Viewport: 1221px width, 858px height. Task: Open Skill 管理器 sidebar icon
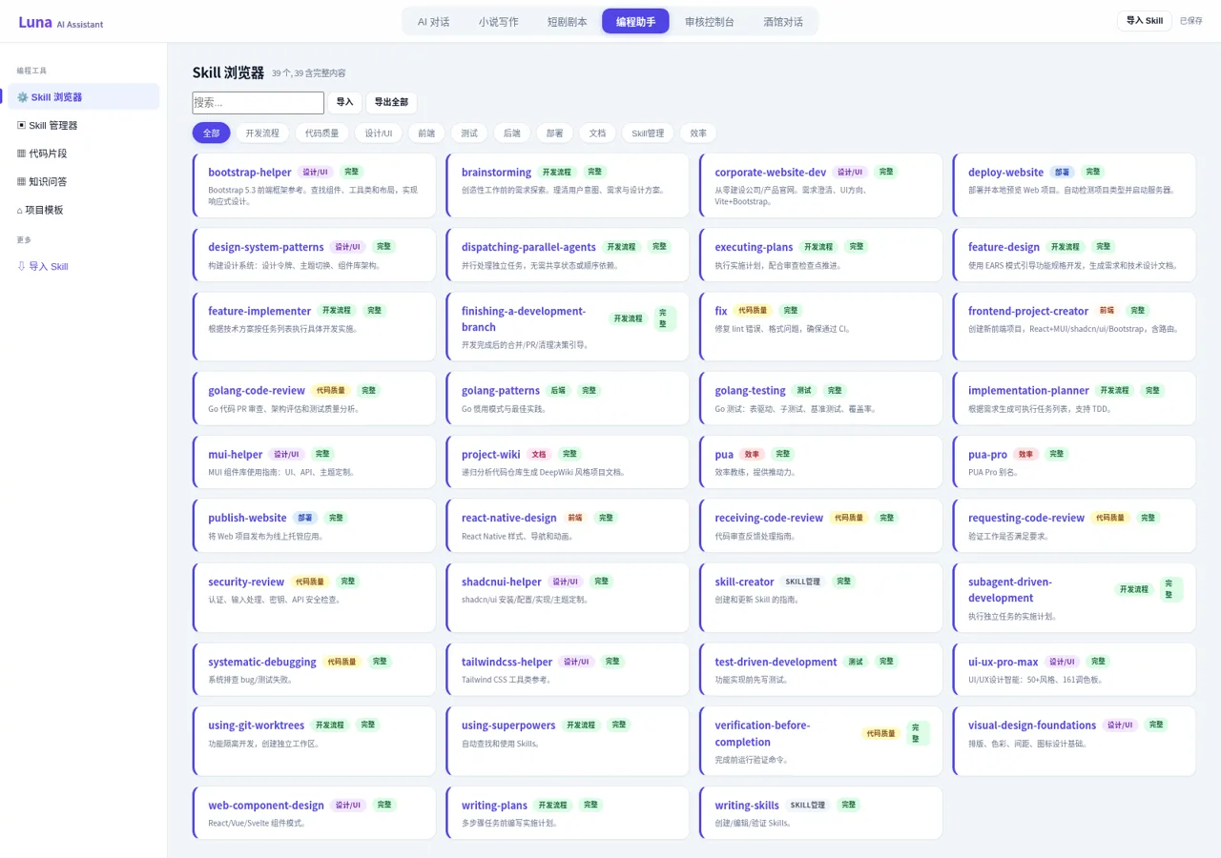[x=22, y=125]
